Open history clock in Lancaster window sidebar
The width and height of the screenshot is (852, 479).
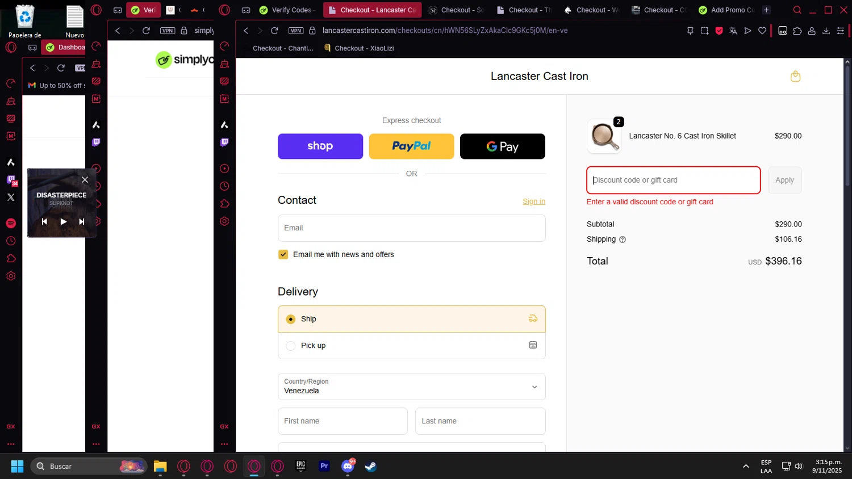[224, 186]
